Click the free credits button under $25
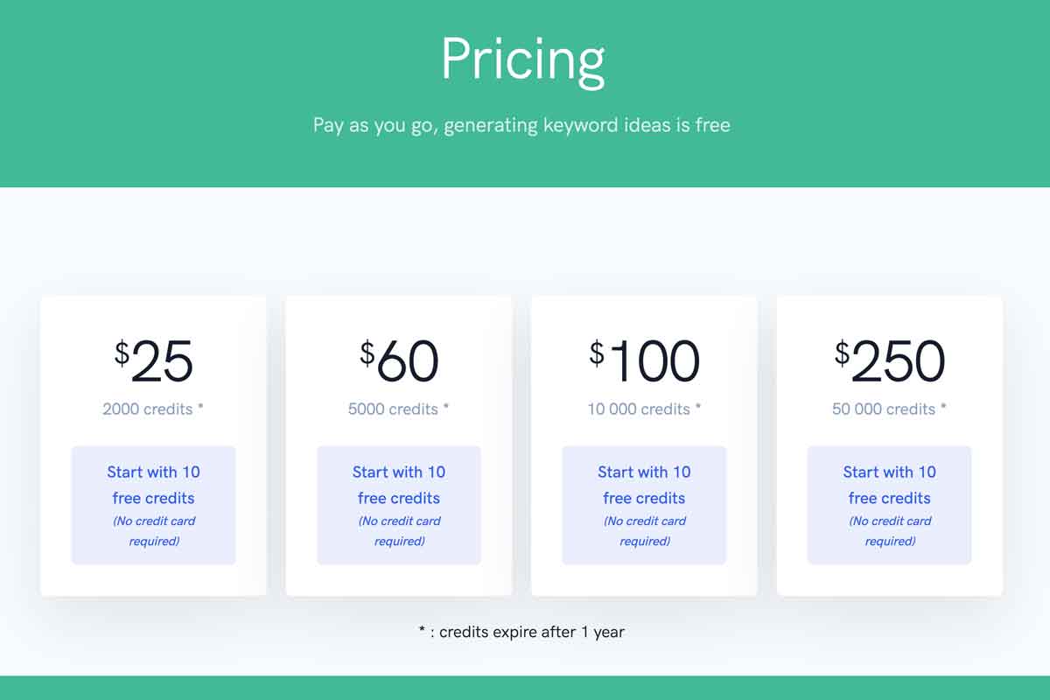Viewport: 1050px width, 700px height. pos(153,505)
